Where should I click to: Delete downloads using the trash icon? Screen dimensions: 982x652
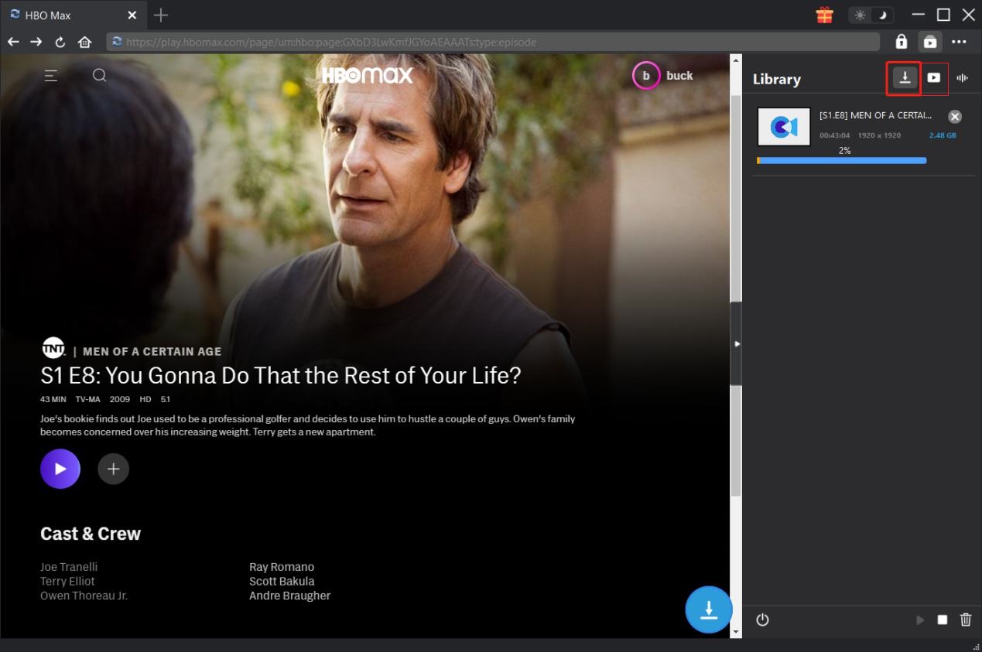(x=965, y=620)
